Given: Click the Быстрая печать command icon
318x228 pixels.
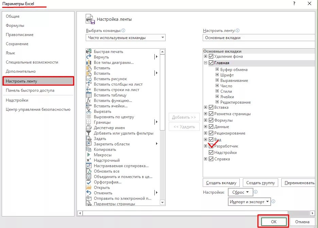Looking at the screenshot, I should point(89,51).
